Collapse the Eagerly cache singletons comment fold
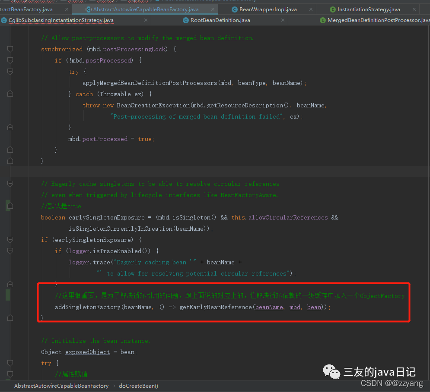430x392 pixels. point(10,184)
